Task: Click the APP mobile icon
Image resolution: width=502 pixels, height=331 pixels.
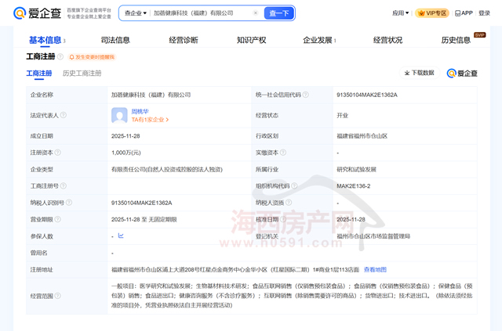Action: [465, 13]
